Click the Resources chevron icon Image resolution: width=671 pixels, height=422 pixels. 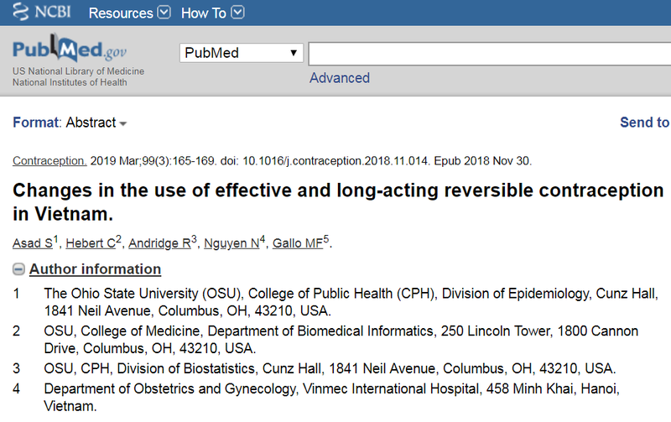tap(164, 13)
